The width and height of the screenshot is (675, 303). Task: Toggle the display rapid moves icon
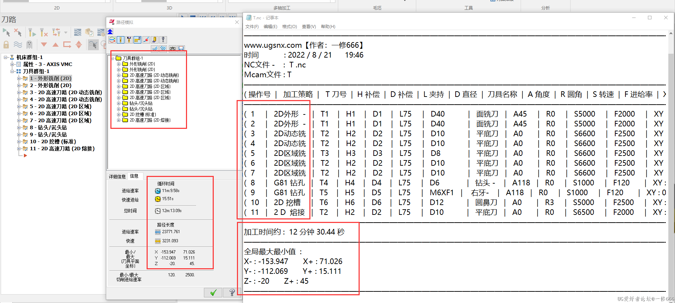[x=137, y=40]
